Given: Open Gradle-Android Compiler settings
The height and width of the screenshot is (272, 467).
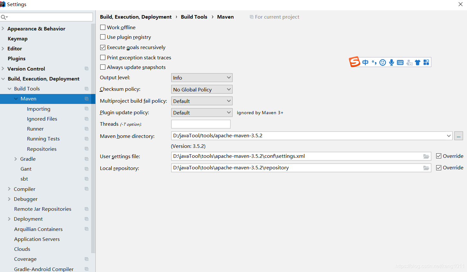Looking at the screenshot, I should tap(44, 269).
